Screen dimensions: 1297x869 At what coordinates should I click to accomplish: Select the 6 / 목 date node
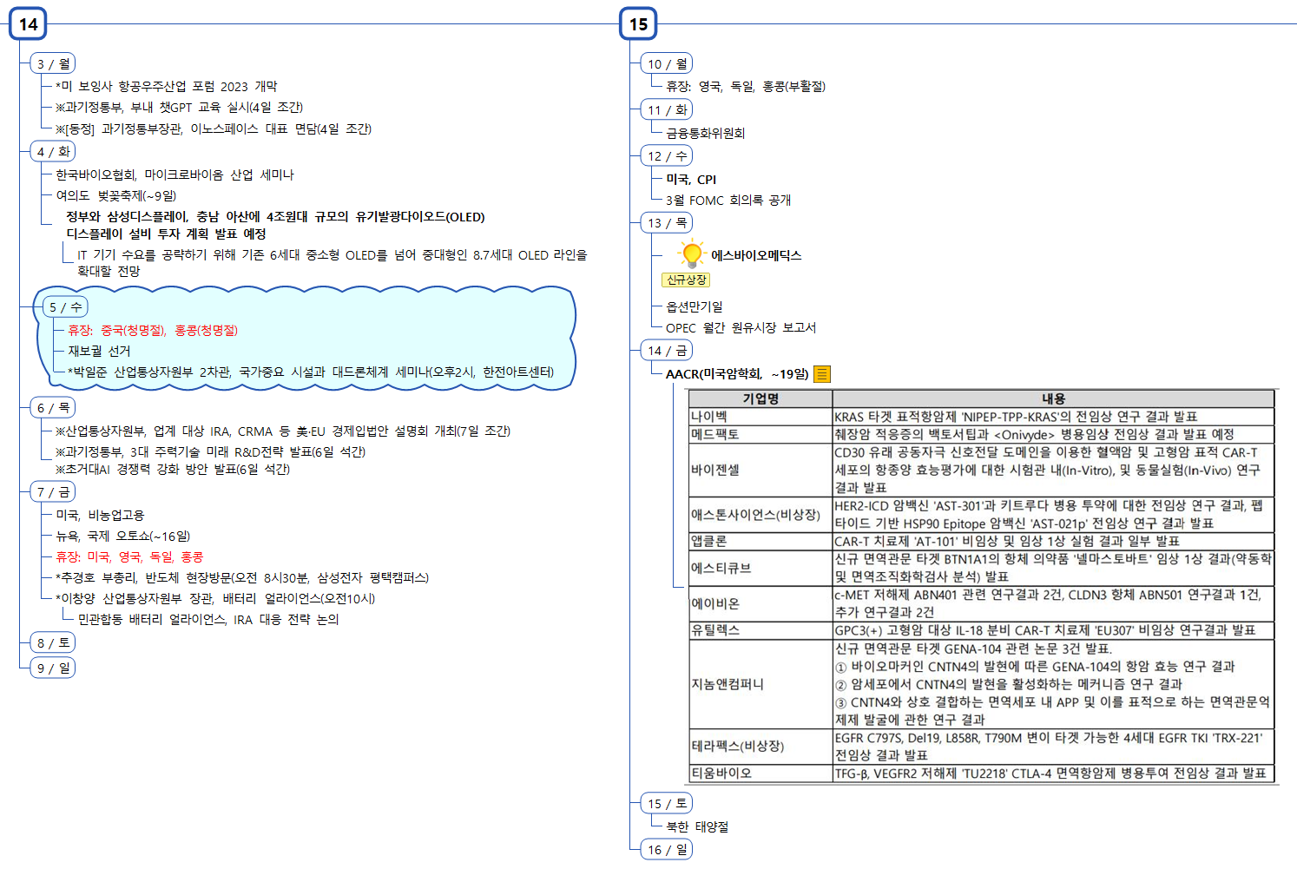tap(53, 407)
